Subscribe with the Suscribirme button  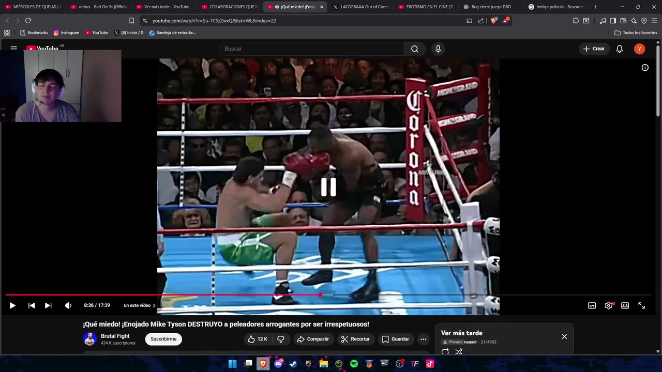163,339
